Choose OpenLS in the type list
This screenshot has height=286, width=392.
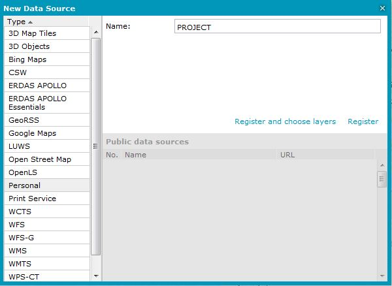point(47,172)
